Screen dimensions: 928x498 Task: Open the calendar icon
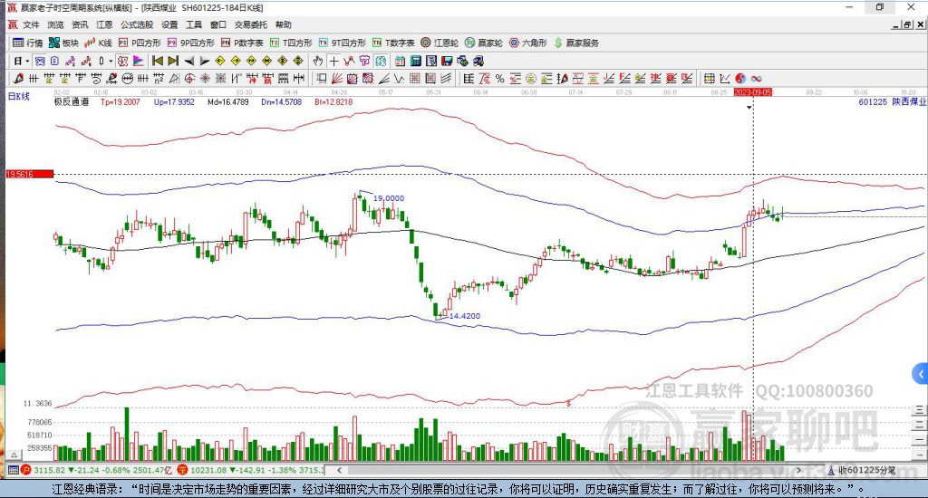coord(400,61)
